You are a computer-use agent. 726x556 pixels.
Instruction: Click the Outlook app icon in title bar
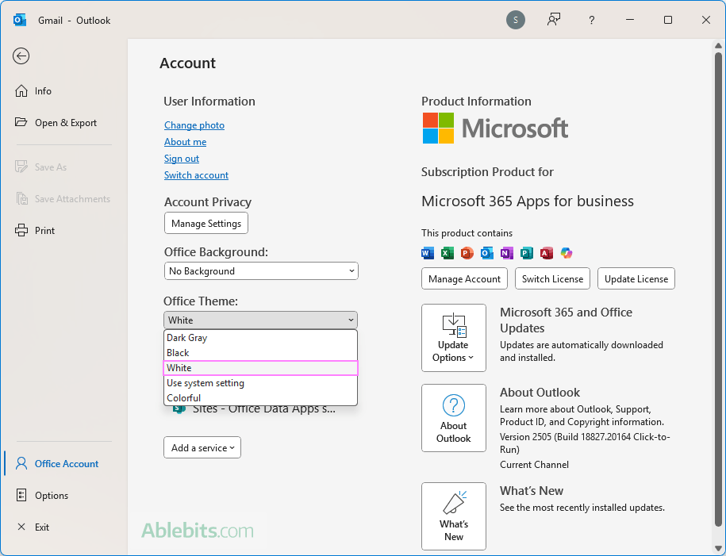tap(20, 20)
